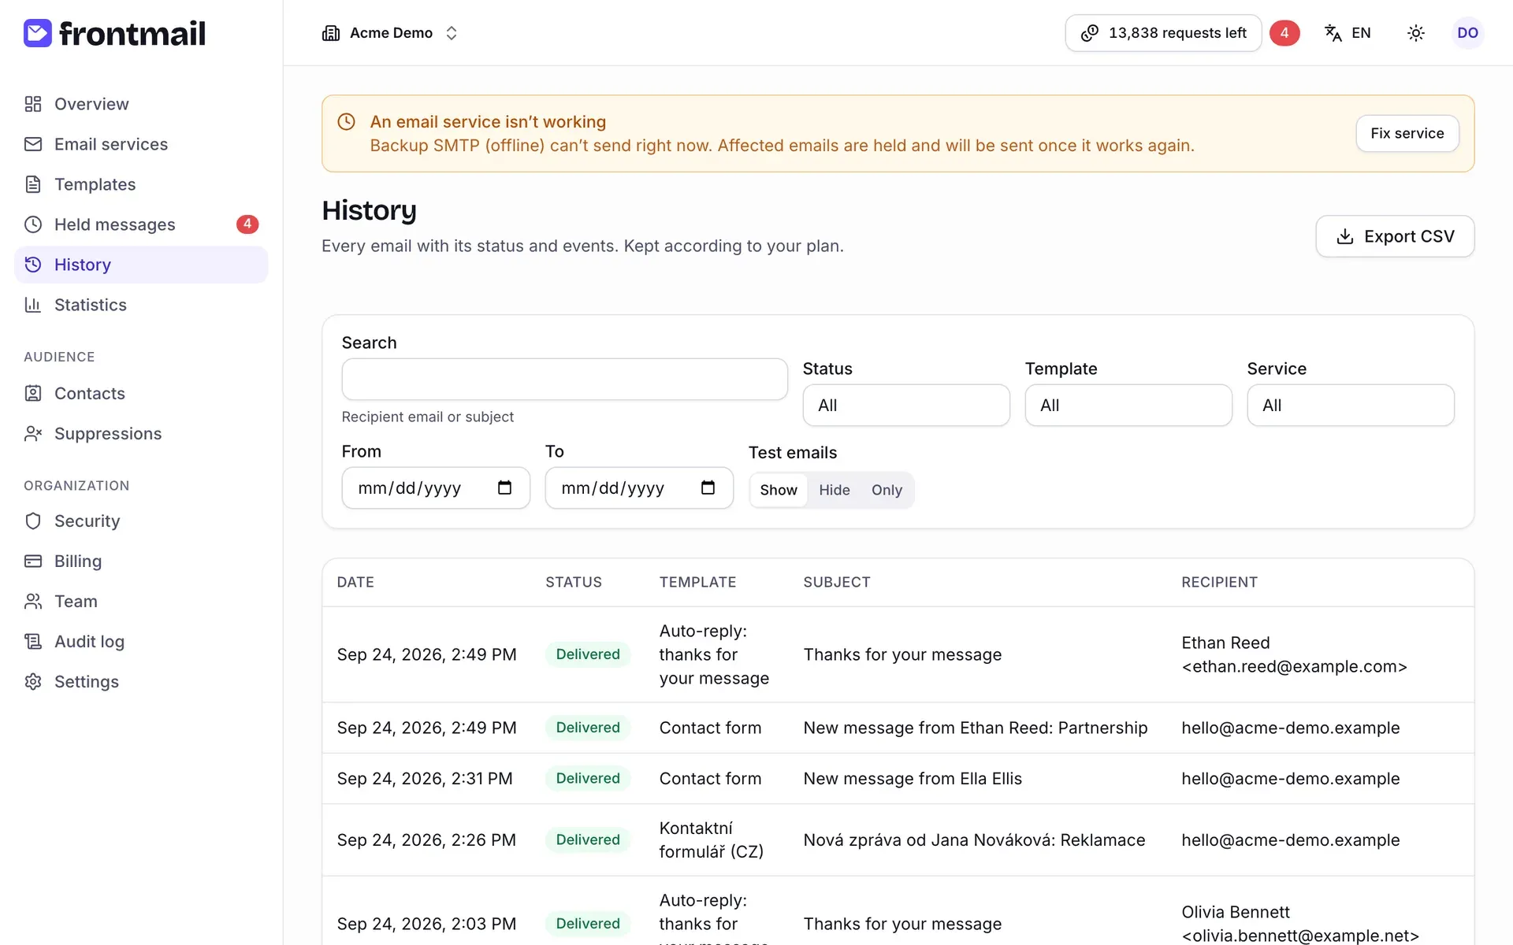Click the Held messages clock icon

pyautogui.click(x=33, y=224)
